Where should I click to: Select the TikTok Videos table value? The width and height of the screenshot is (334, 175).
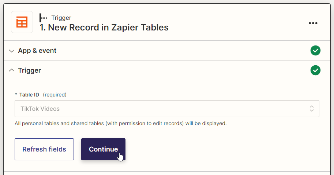tap(40, 109)
